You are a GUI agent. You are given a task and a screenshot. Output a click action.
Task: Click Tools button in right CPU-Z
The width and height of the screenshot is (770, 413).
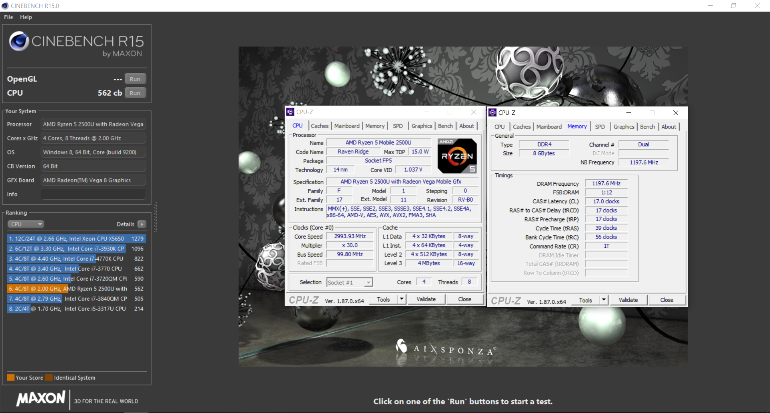tap(586, 300)
